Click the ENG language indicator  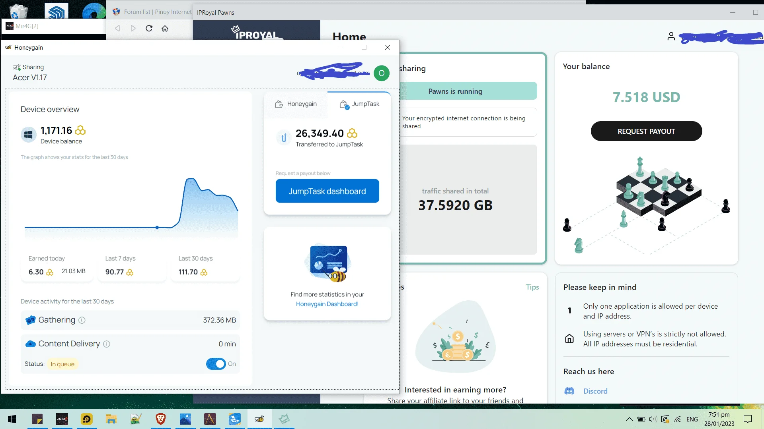(692, 419)
